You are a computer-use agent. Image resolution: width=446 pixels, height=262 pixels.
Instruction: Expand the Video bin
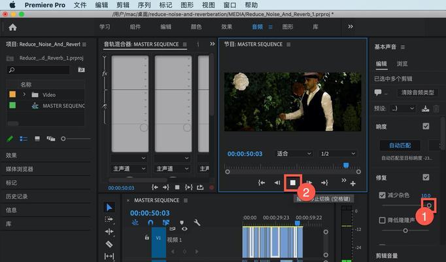tap(24, 94)
